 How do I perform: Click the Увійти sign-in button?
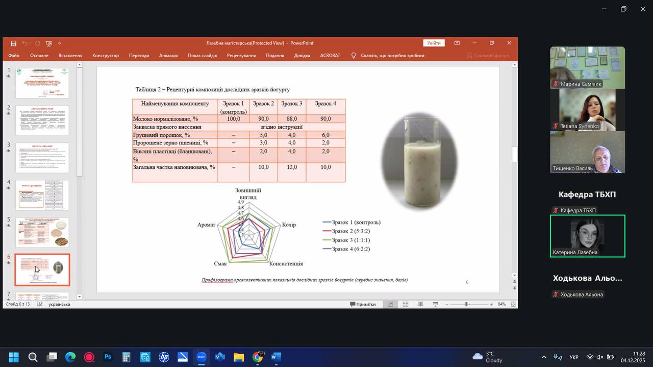(x=434, y=43)
